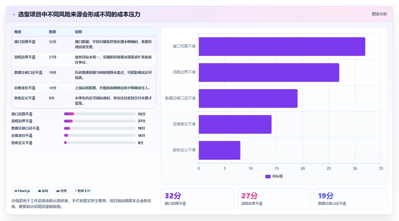
Task: Click description starting 业务目标未统一
Action: click(x=113, y=60)
